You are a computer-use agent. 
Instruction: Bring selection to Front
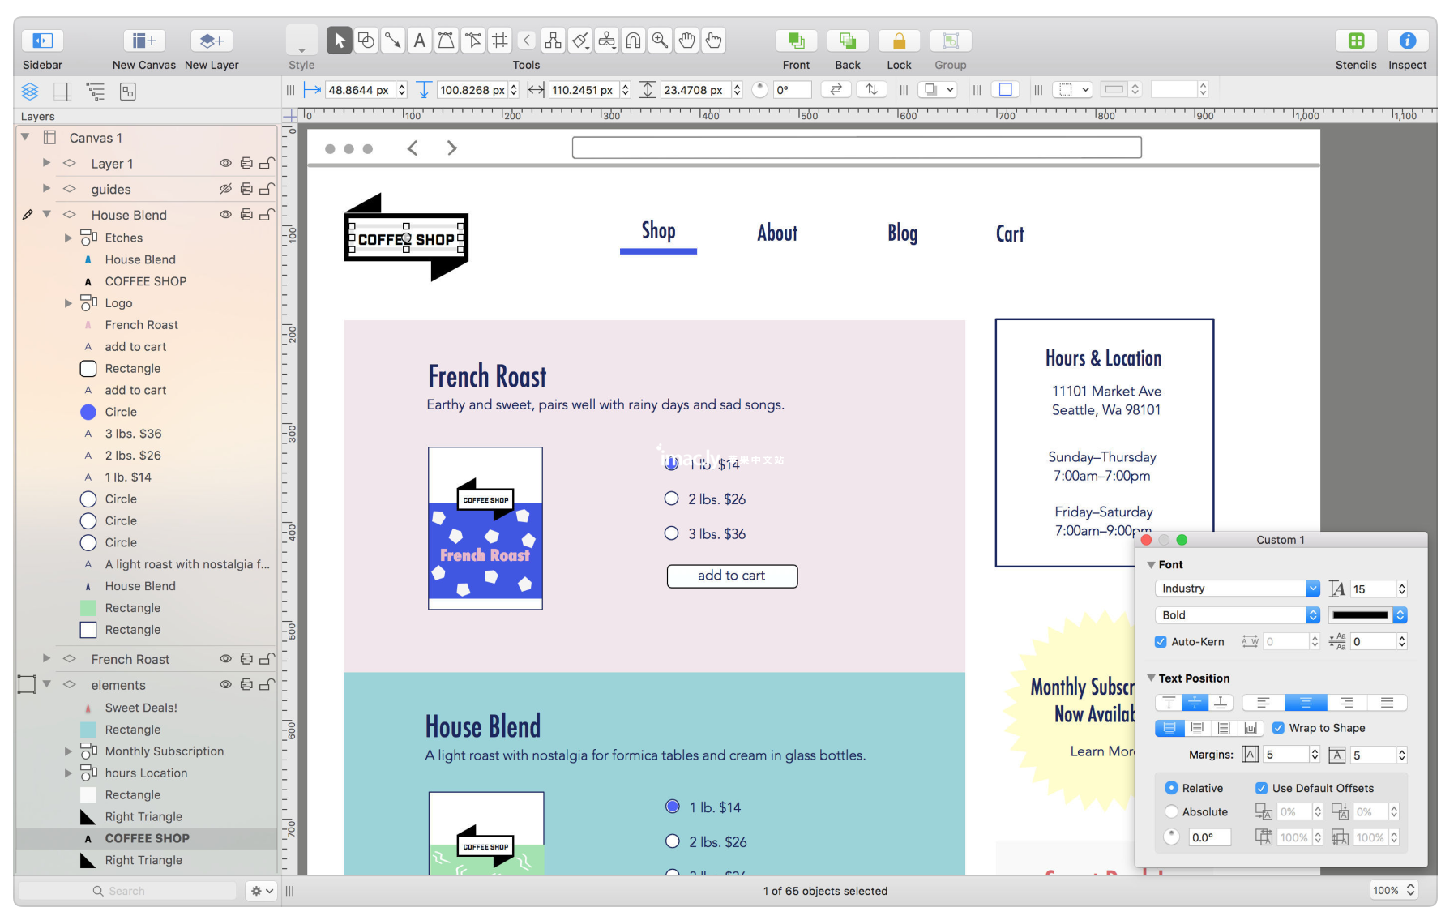click(796, 41)
